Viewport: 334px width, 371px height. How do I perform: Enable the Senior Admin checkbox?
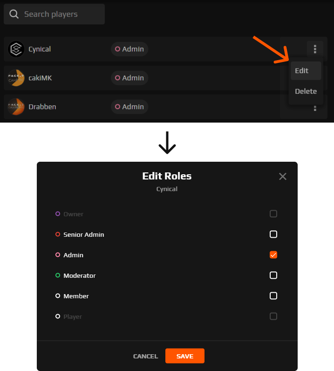pos(273,234)
